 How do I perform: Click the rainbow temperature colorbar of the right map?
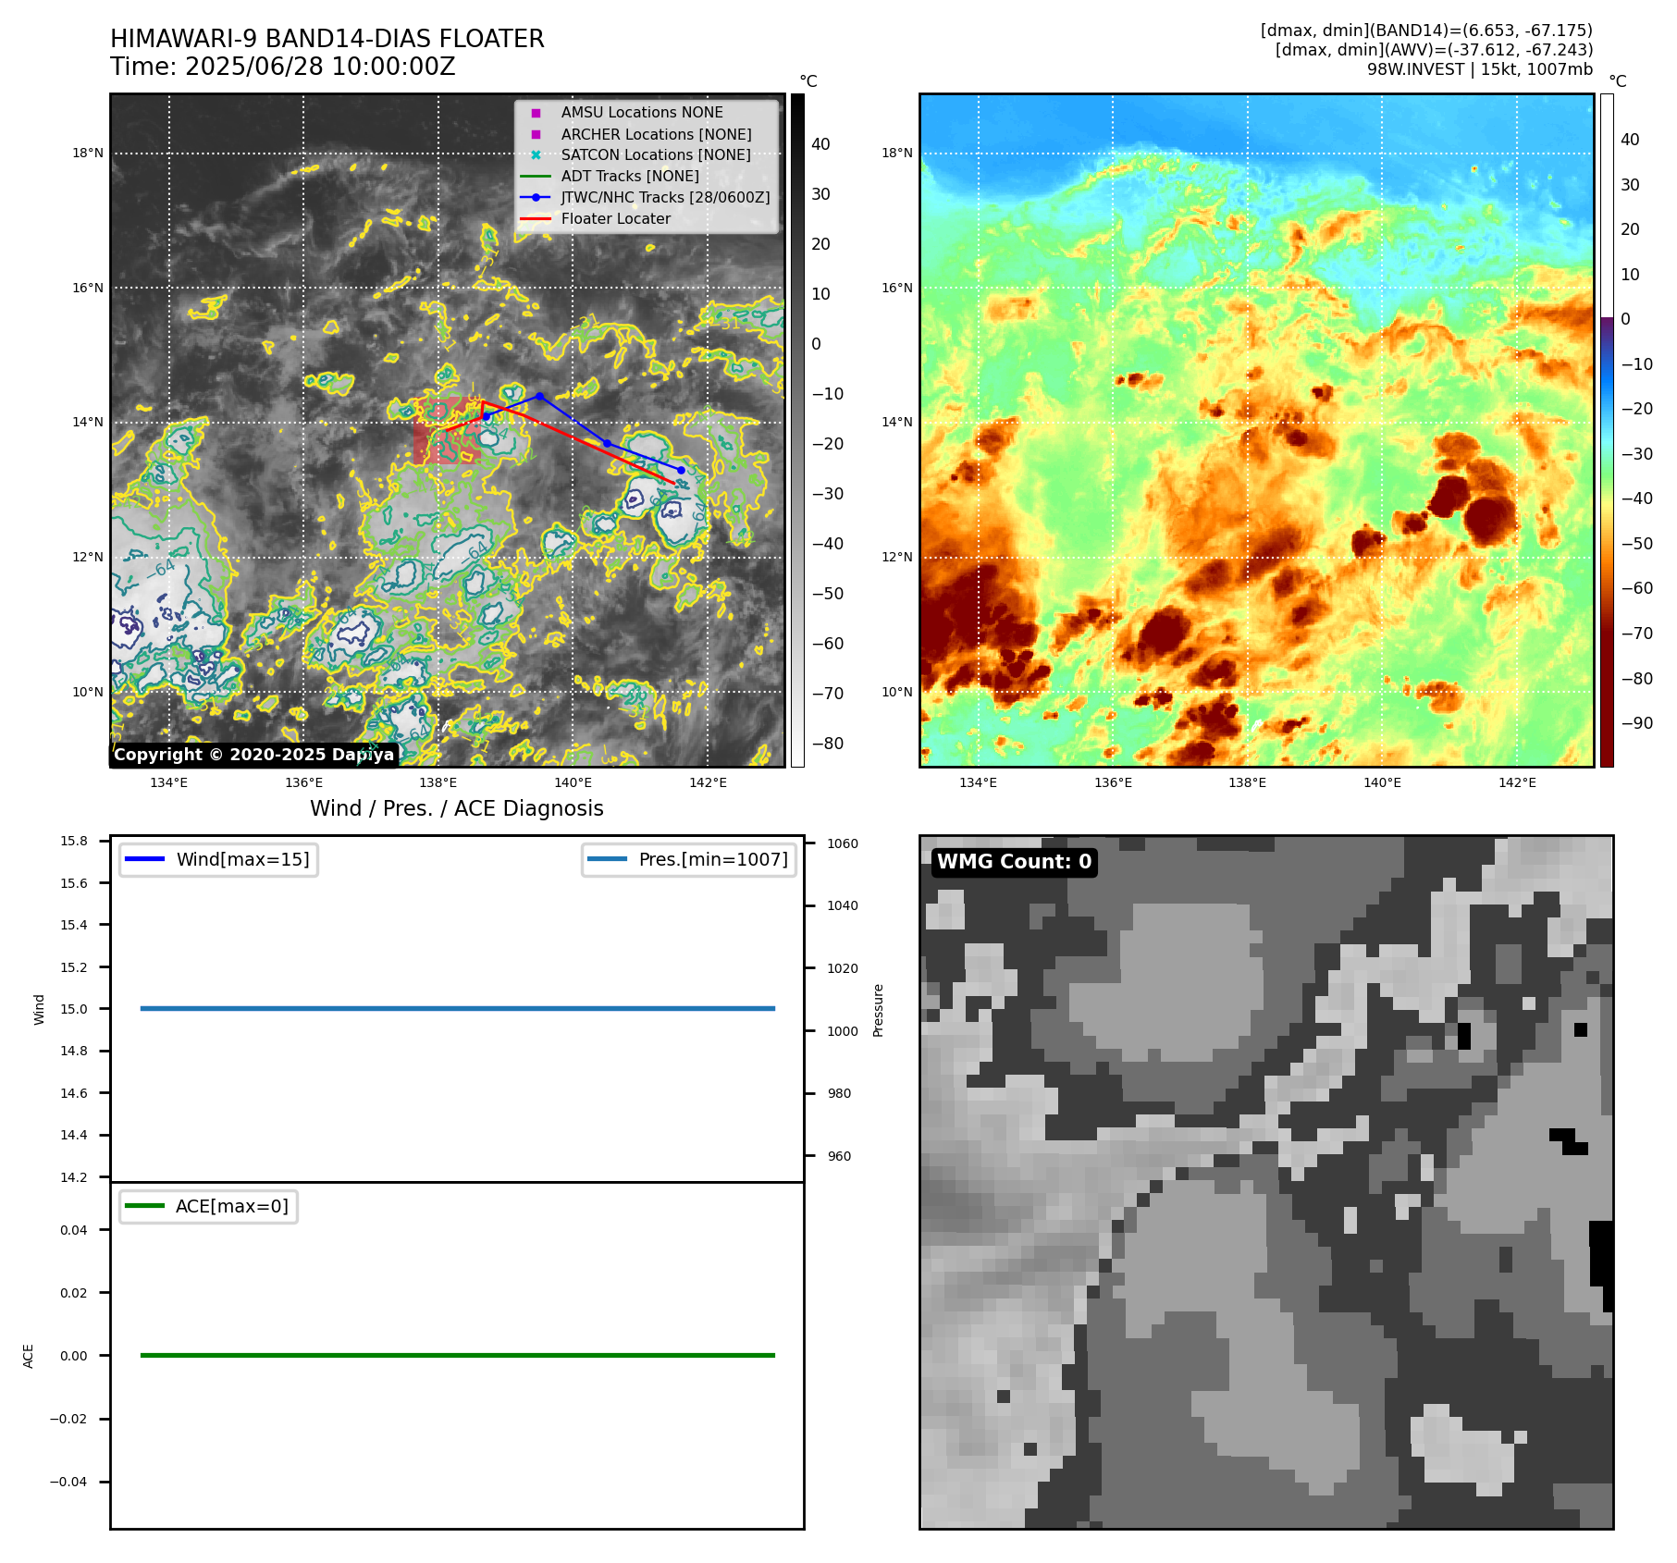(1607, 430)
